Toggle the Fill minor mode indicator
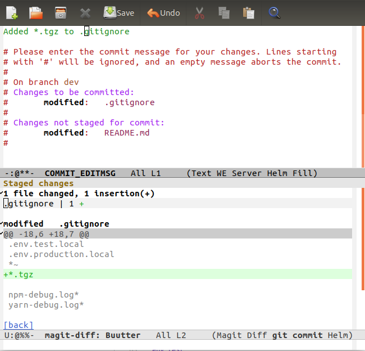The width and height of the screenshot is (365, 351). [303, 173]
